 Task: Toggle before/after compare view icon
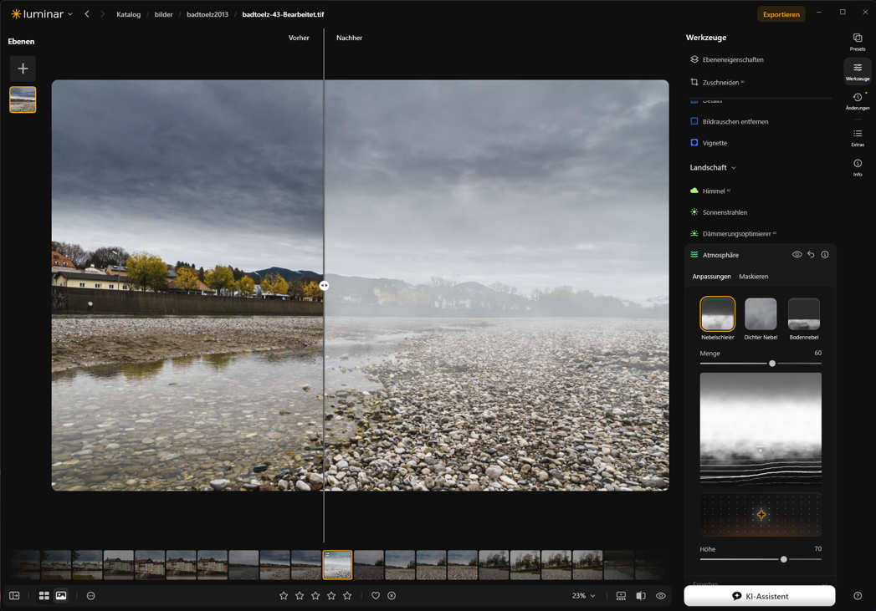click(641, 596)
